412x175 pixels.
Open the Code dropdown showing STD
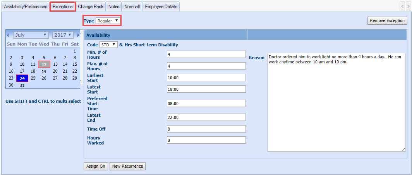tap(108, 45)
